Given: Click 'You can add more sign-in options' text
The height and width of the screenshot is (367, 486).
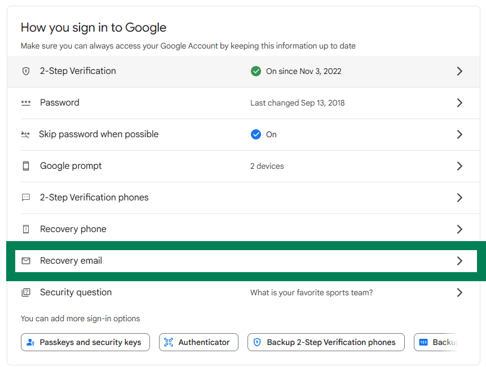Looking at the screenshot, I should click(x=80, y=319).
